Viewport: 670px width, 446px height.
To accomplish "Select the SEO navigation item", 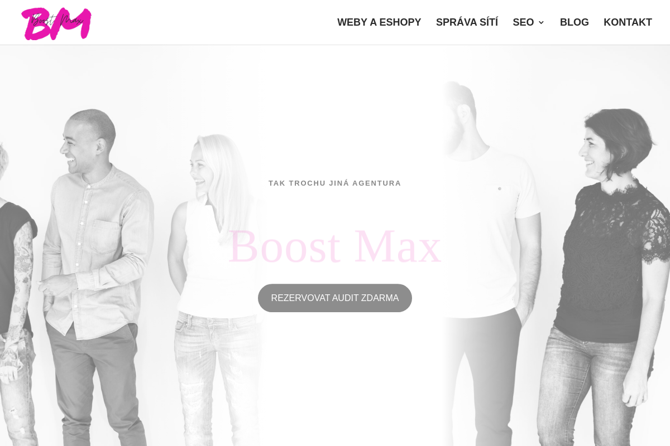I will point(523,22).
